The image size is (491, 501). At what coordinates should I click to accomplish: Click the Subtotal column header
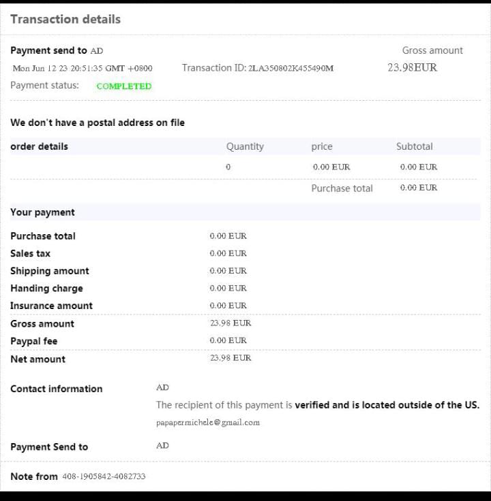(x=414, y=146)
